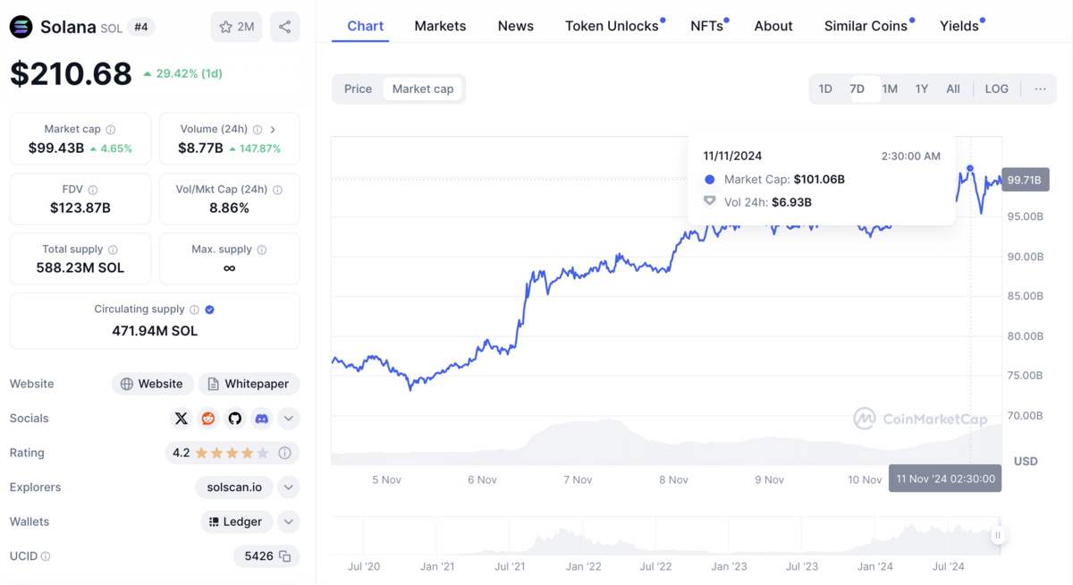Expand the Explorers dropdown chevron
1073x585 pixels.
click(x=289, y=487)
